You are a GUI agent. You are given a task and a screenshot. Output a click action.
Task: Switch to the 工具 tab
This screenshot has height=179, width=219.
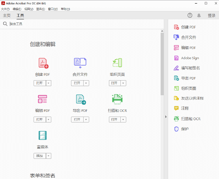20,15
